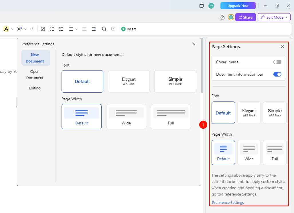Image resolution: width=294 pixels, height=213 pixels.
Task: Apply a bulleted list from the toolbar
Action: (61, 29)
